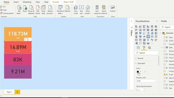
Task: Click Enter data in the ribbon
Action: click(43, 10)
